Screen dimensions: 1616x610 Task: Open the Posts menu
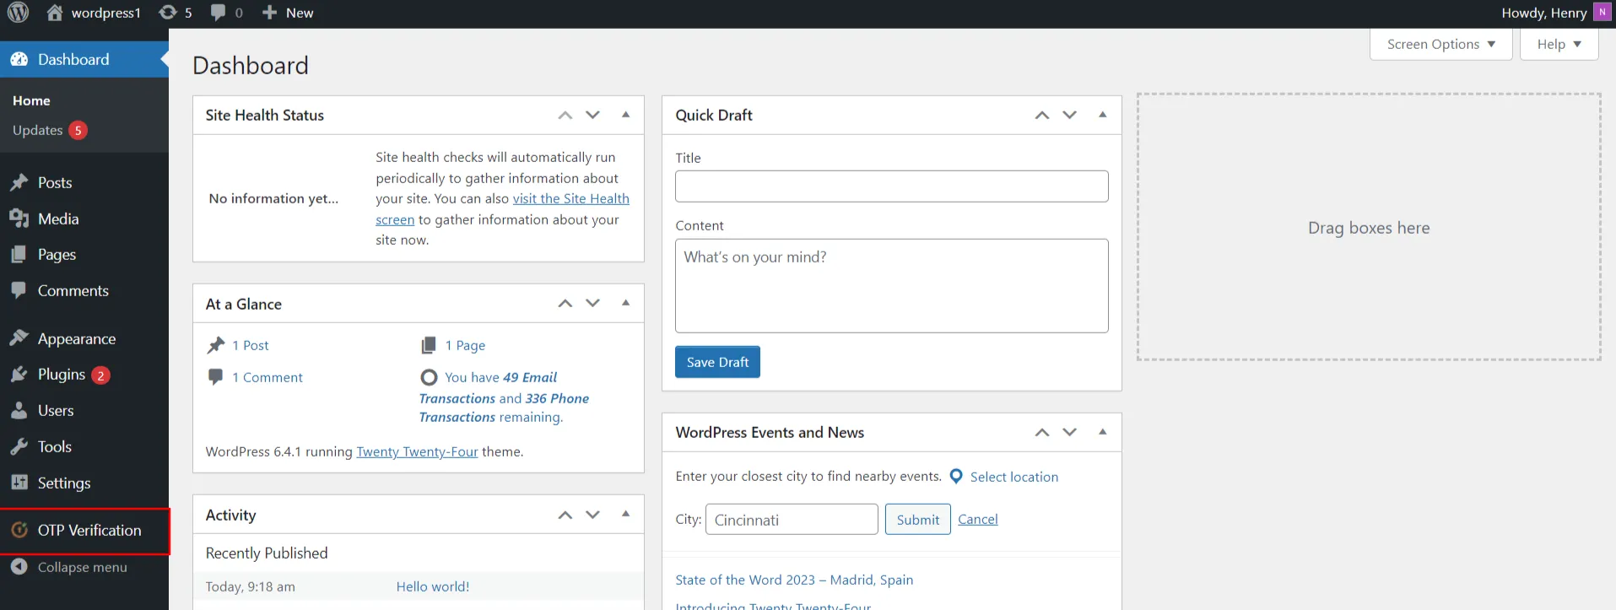[84, 182]
